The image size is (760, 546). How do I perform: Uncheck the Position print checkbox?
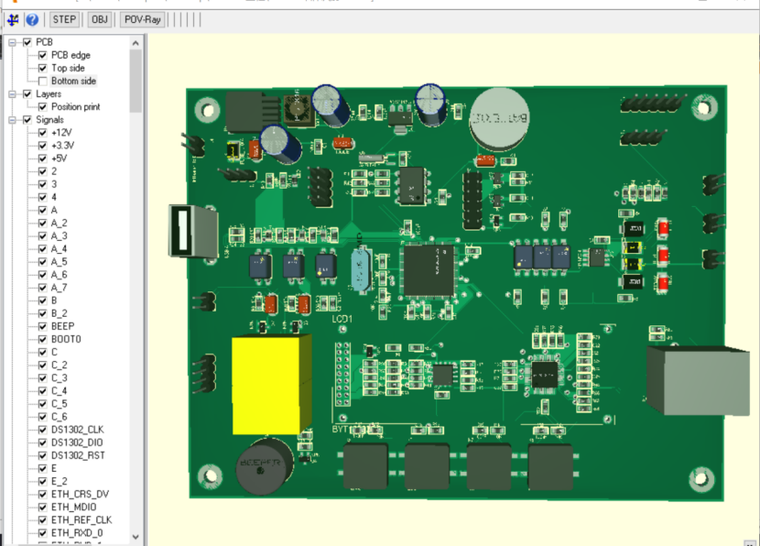tap(43, 106)
